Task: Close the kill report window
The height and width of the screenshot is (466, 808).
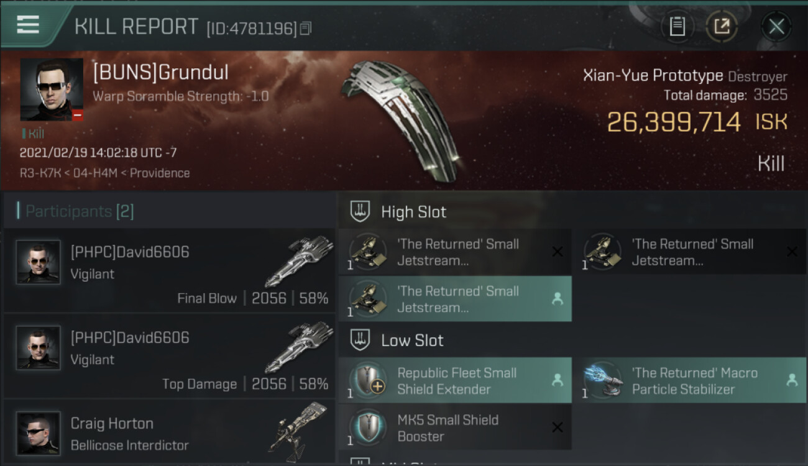Action: pyautogui.click(x=776, y=26)
